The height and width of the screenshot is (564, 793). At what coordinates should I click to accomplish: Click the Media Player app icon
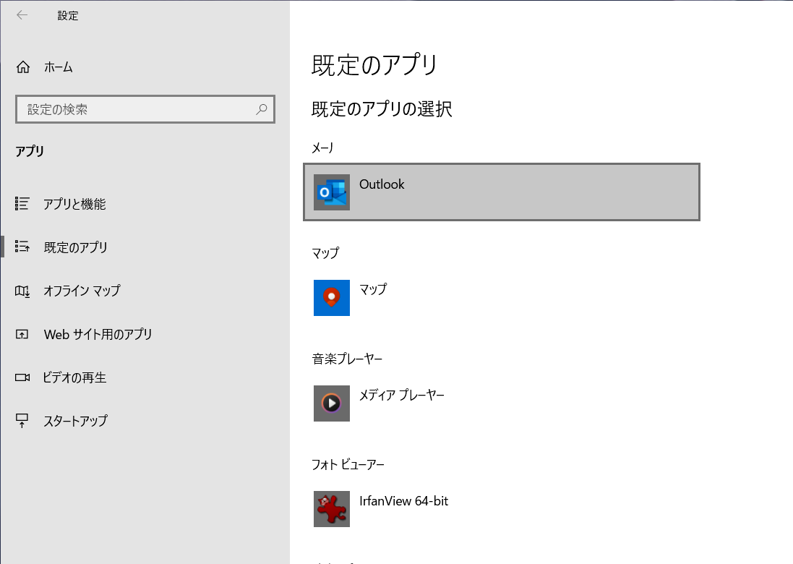tap(332, 403)
